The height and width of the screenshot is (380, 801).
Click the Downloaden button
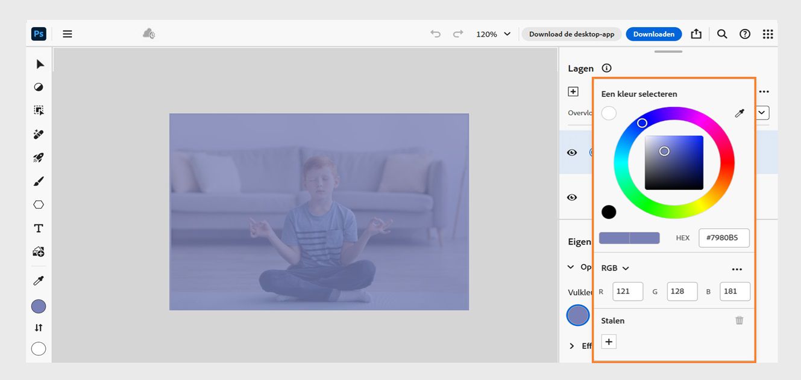tap(653, 34)
